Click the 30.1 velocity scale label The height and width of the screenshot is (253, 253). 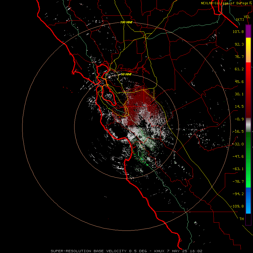tap(239, 94)
